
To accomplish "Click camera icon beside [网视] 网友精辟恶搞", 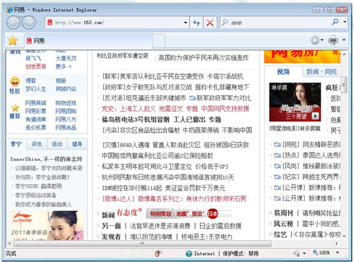I will point(277,144).
